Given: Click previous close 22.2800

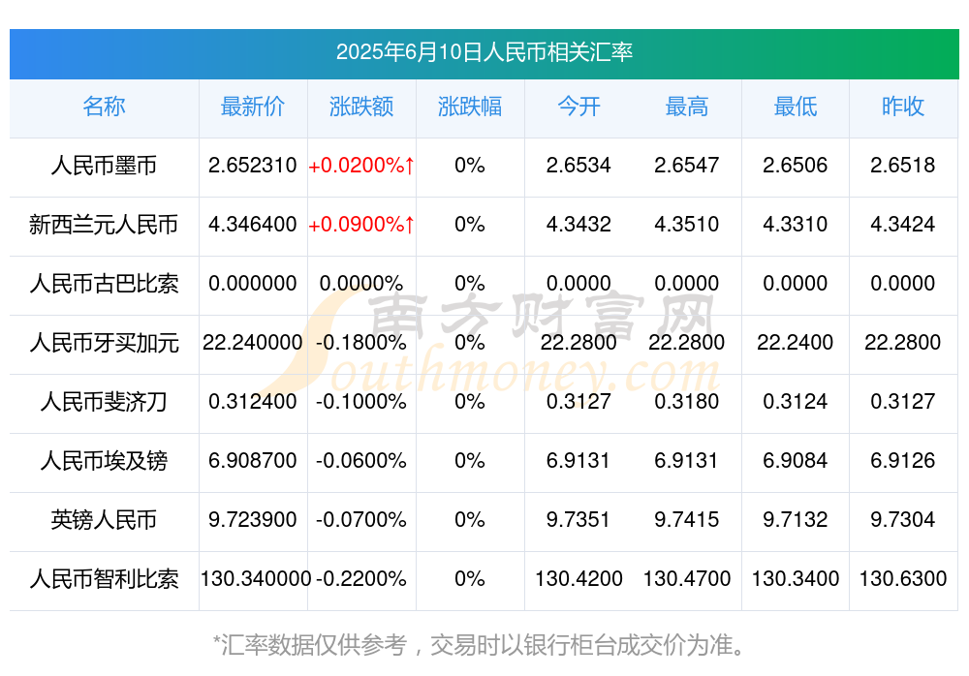Looking at the screenshot, I should click(x=903, y=342).
